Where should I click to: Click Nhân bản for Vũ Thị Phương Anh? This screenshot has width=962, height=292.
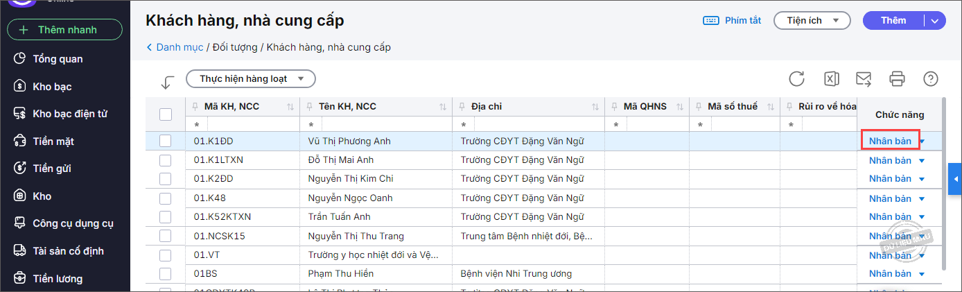tap(890, 141)
